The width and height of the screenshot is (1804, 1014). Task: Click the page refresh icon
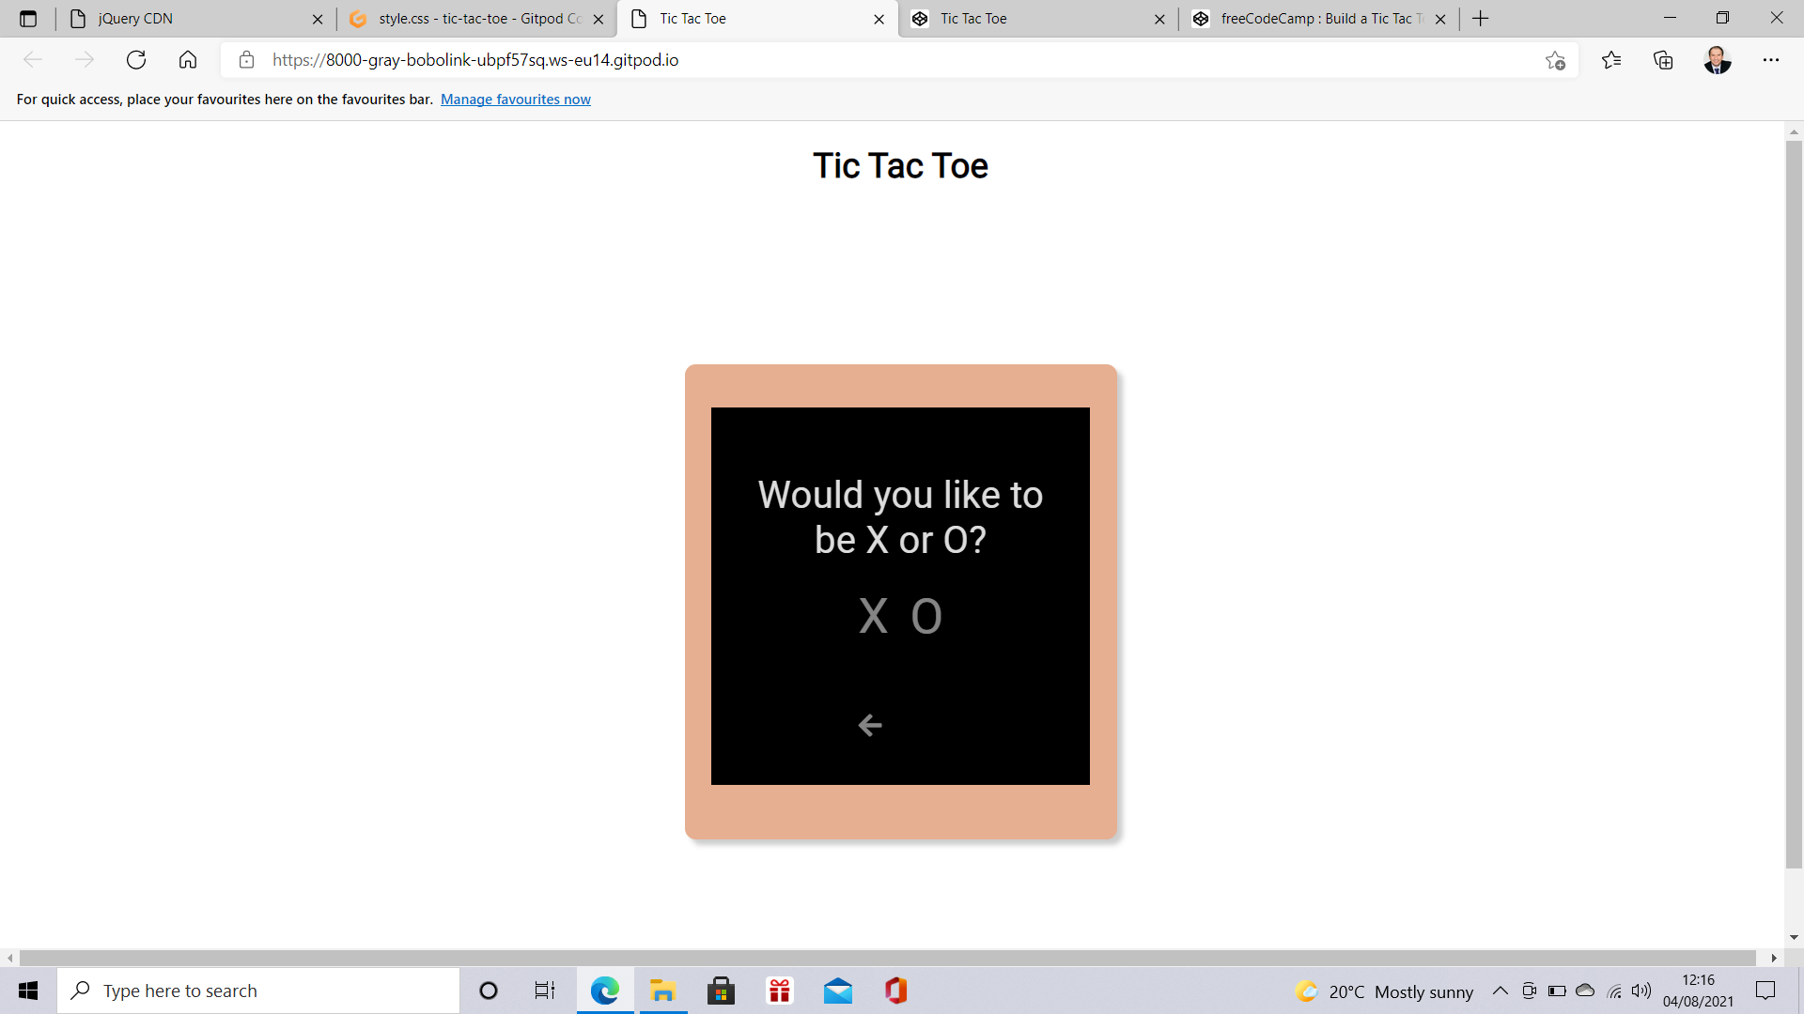click(x=135, y=59)
